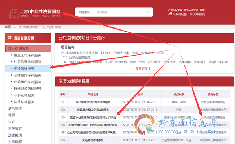The width and height of the screenshot is (235, 144).
Task: Select 法律顾问法律服务 in sidebar
Action: 27,75
